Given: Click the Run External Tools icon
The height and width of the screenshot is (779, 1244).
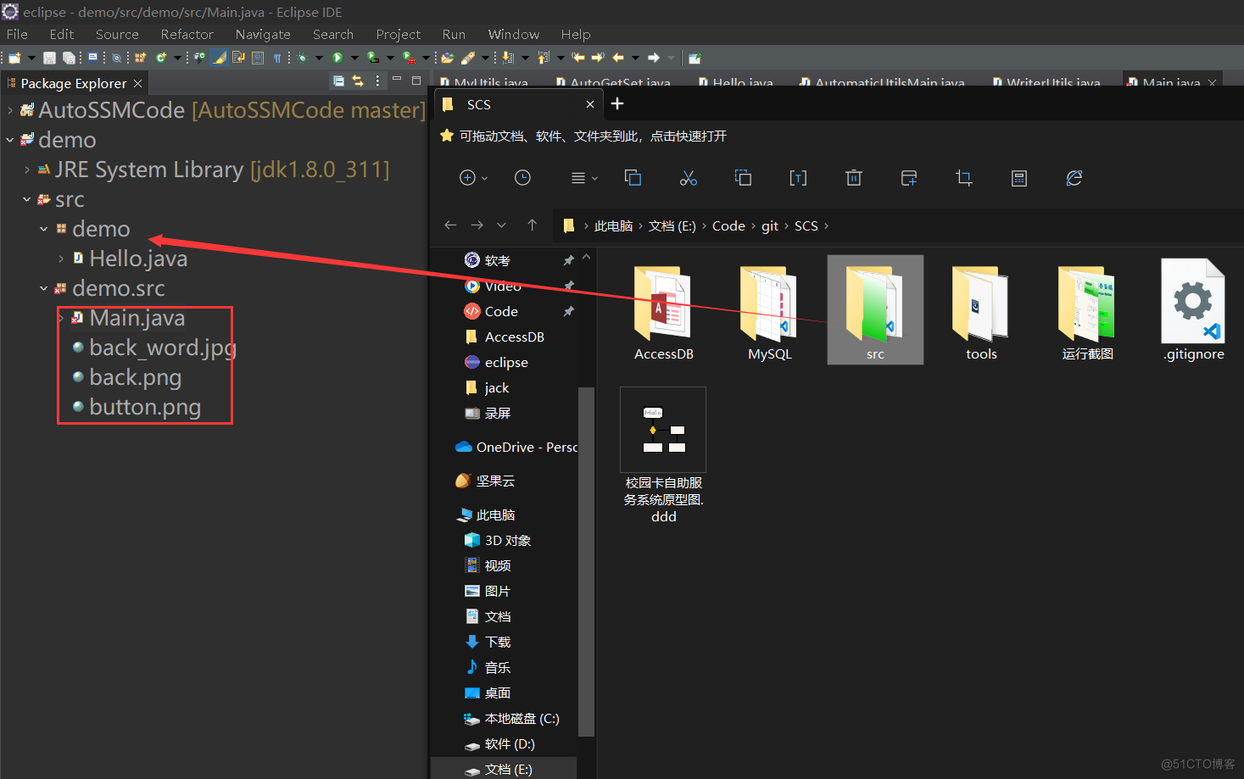Looking at the screenshot, I should click(x=410, y=58).
